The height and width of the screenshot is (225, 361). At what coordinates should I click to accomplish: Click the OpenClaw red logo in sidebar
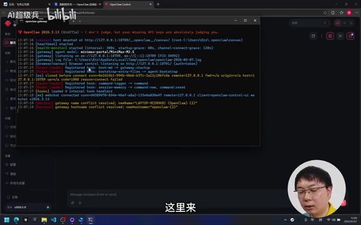pyautogui.click(x=8, y=23)
